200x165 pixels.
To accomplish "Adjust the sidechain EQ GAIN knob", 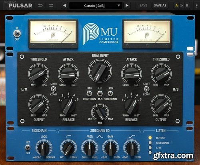I will [110, 148].
